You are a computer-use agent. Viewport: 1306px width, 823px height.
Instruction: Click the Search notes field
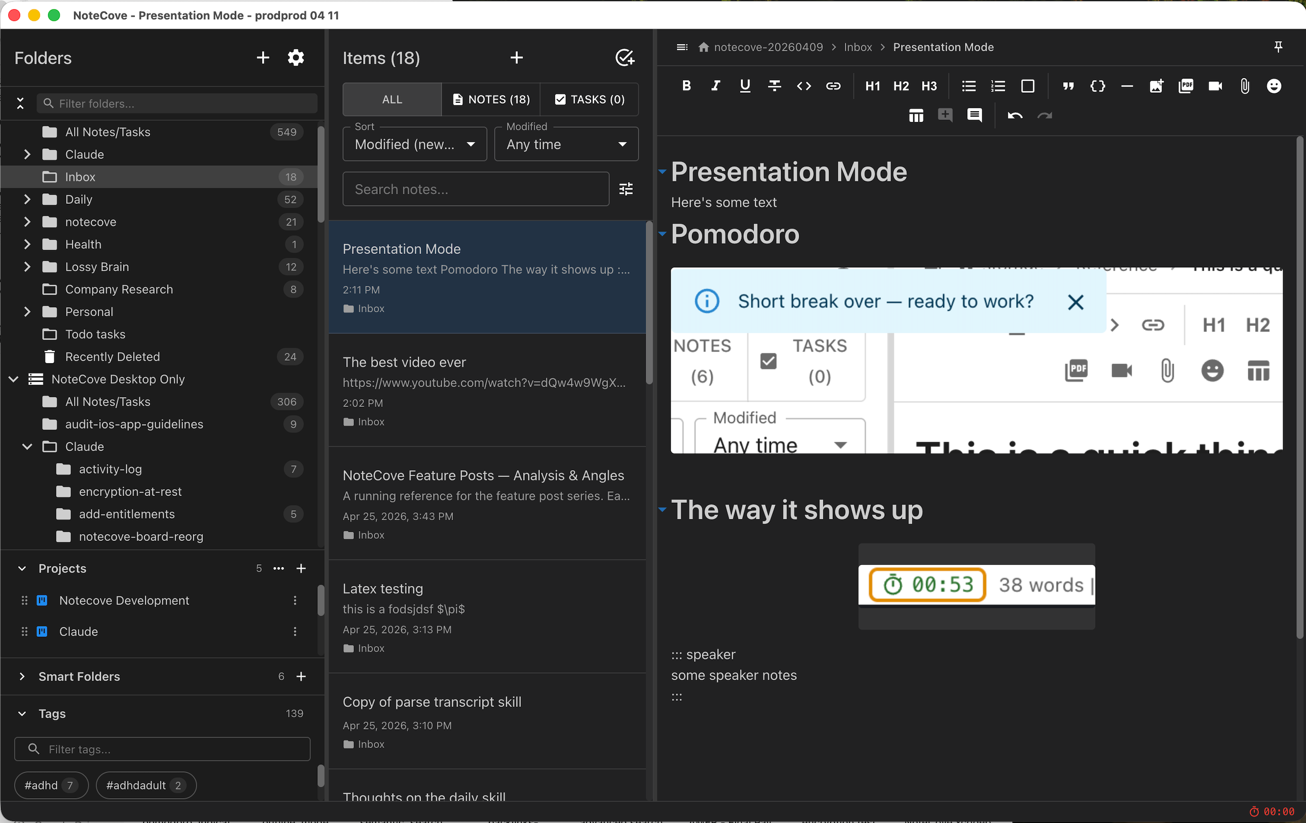point(475,189)
